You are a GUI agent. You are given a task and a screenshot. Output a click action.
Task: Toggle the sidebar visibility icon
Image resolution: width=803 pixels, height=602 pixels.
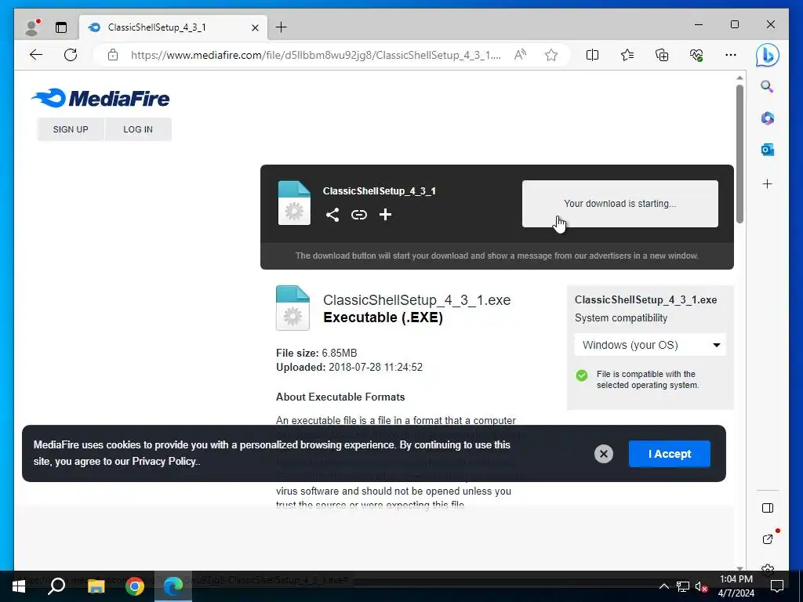[x=767, y=508]
